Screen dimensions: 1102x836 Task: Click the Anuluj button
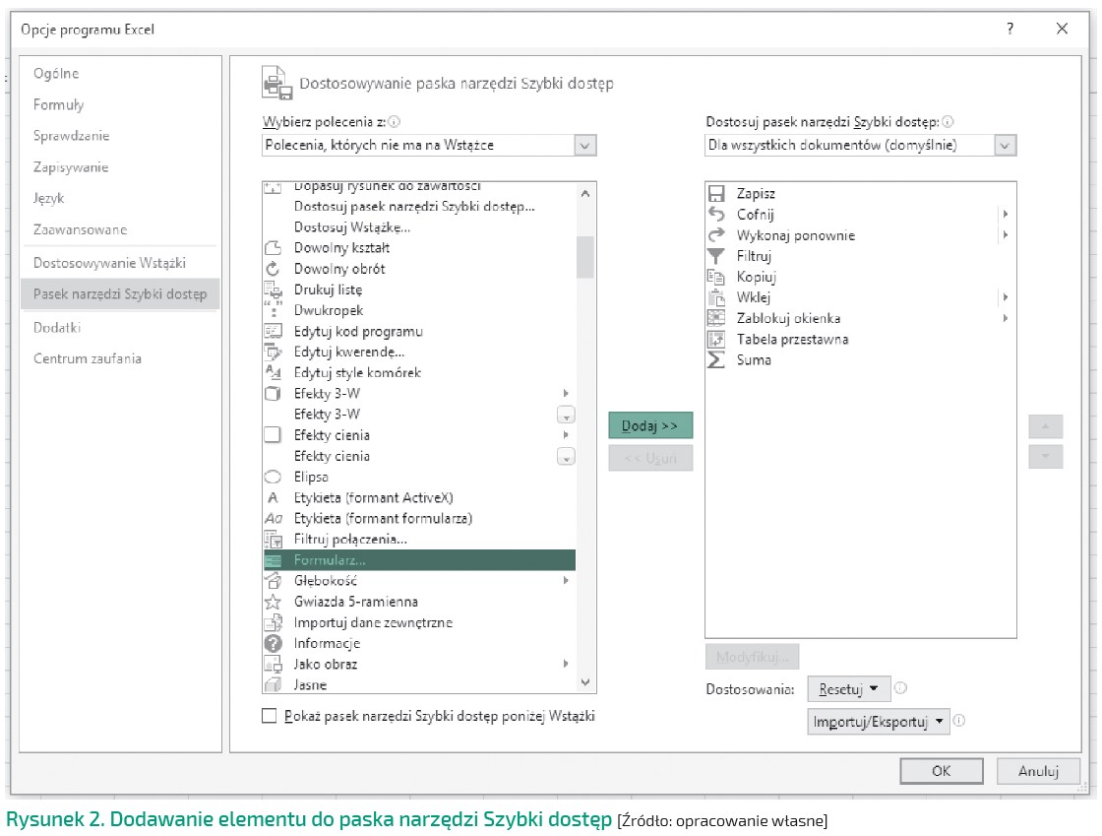pos(1038,771)
